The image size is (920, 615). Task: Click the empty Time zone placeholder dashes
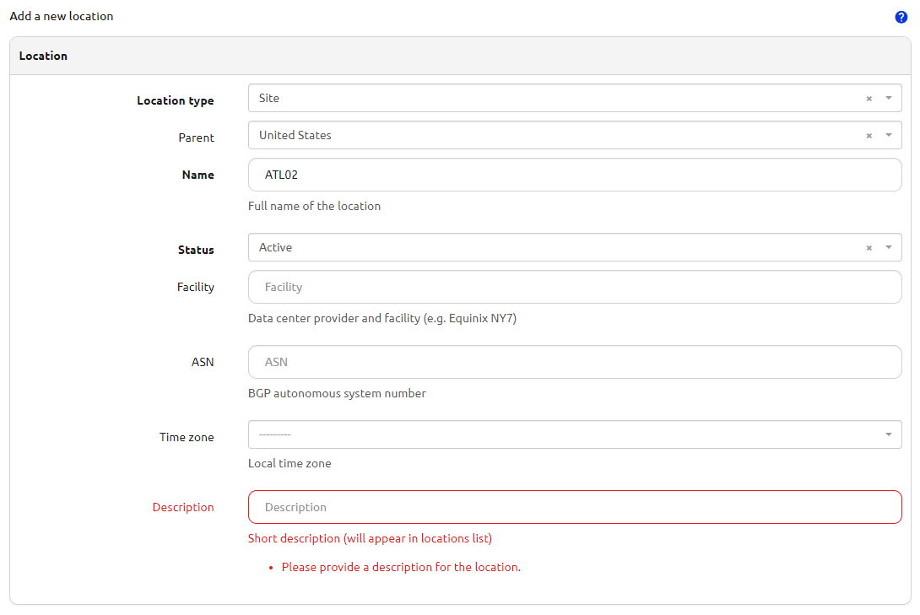(274, 434)
